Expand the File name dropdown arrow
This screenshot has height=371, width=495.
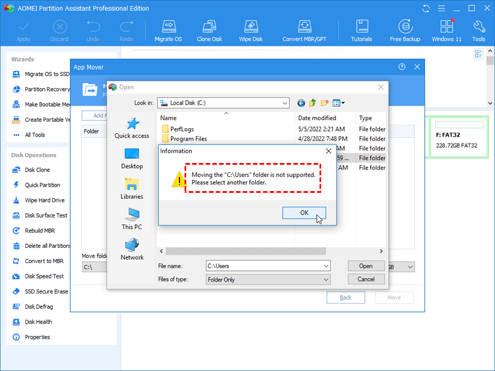coord(326,266)
